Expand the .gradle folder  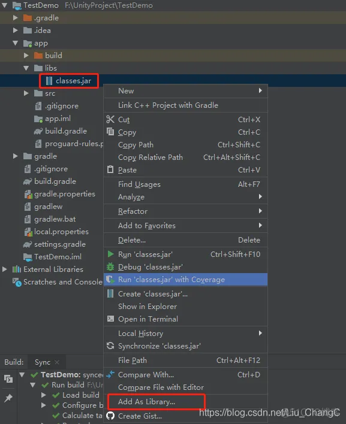click(x=16, y=18)
